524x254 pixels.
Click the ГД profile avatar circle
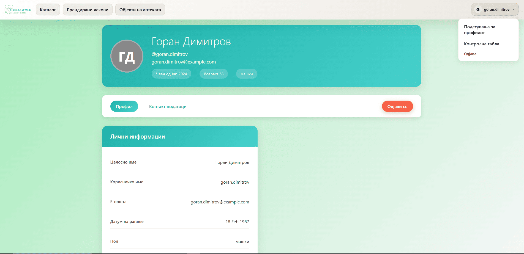[x=127, y=56]
